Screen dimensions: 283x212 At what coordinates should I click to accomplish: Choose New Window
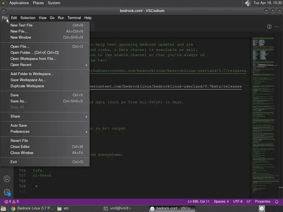click(45, 38)
